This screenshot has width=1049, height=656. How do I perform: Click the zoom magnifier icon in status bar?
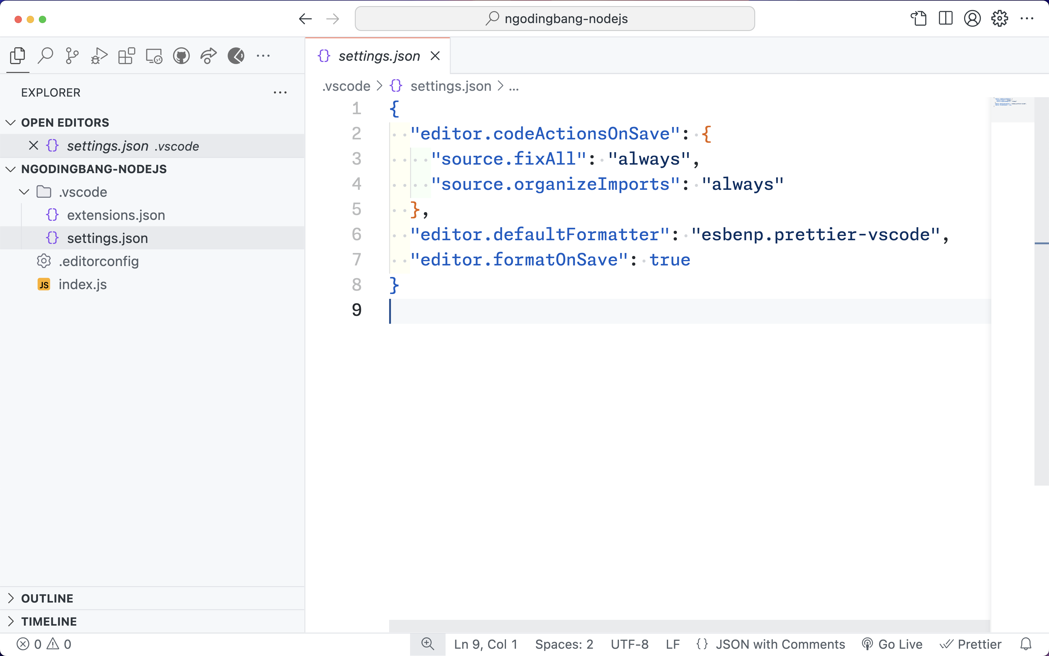click(x=427, y=644)
